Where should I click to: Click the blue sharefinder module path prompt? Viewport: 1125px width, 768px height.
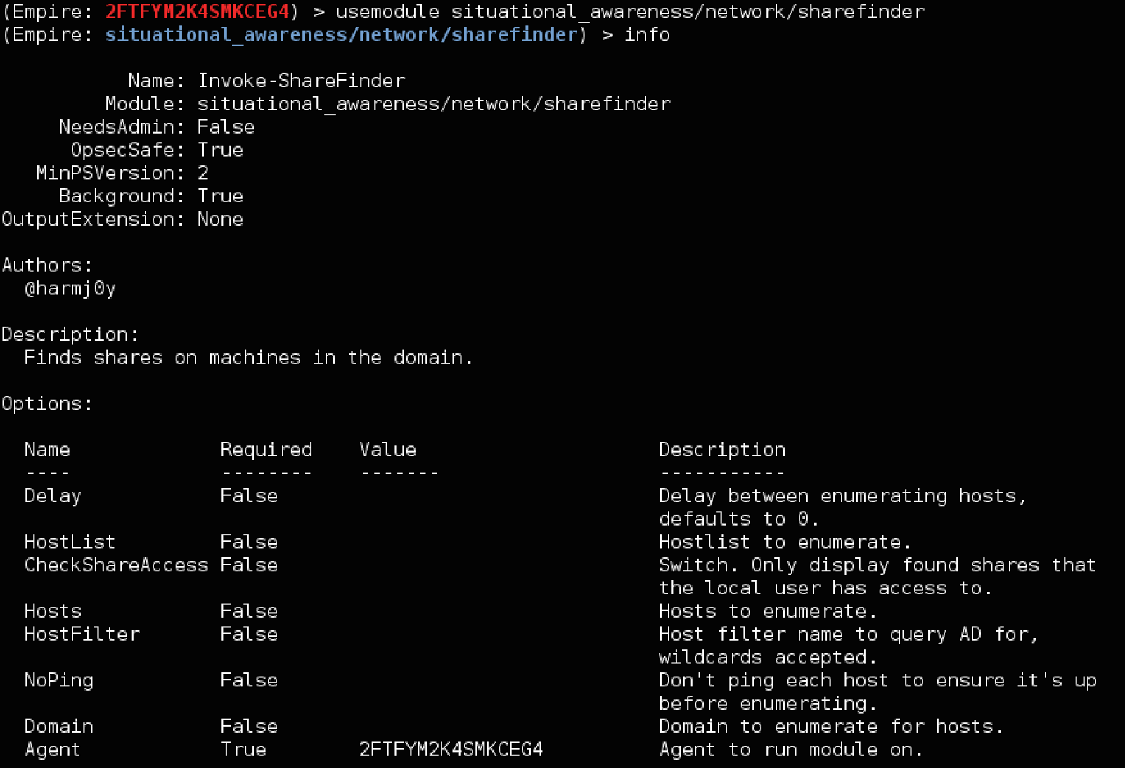342,35
